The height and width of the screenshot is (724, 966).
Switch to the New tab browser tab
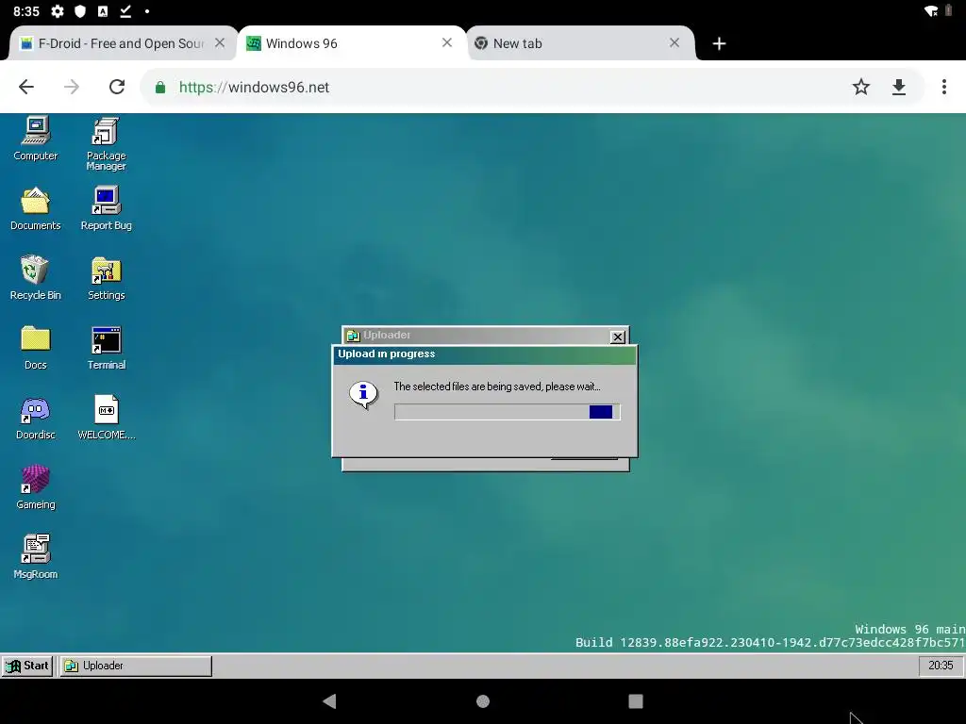pos(579,43)
